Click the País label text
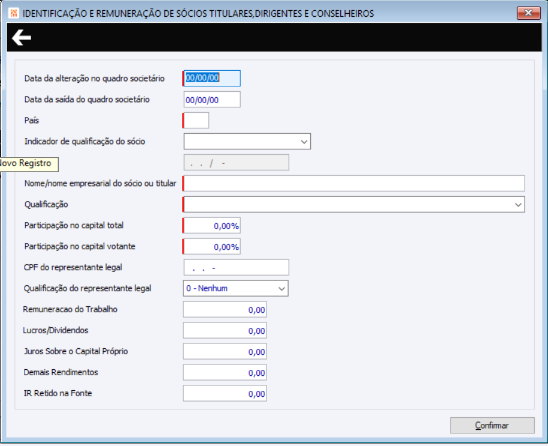The image size is (548, 446). 32,120
